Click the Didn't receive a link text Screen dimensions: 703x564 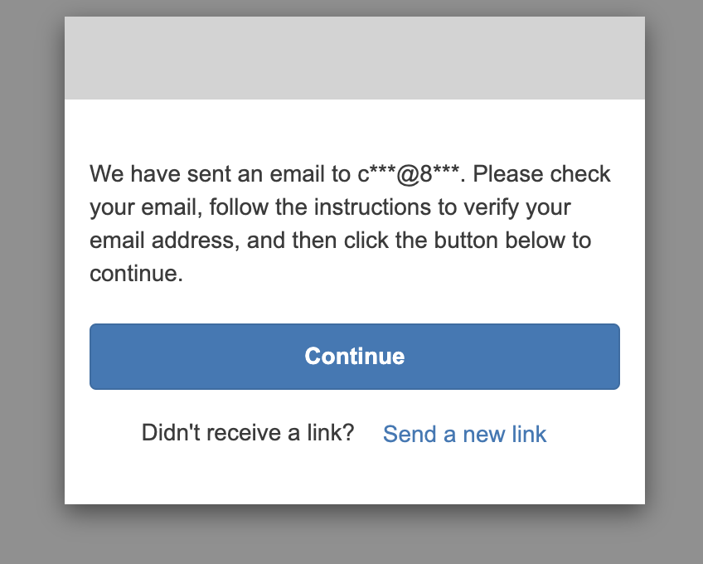246,432
